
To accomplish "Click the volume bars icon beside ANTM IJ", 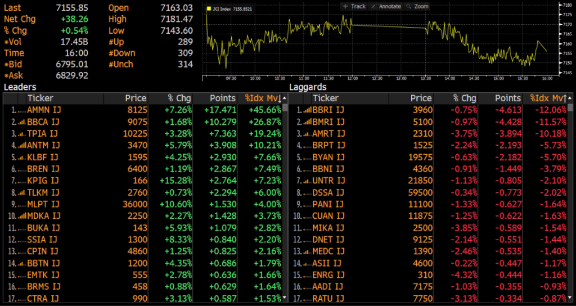I will [x=22, y=146].
